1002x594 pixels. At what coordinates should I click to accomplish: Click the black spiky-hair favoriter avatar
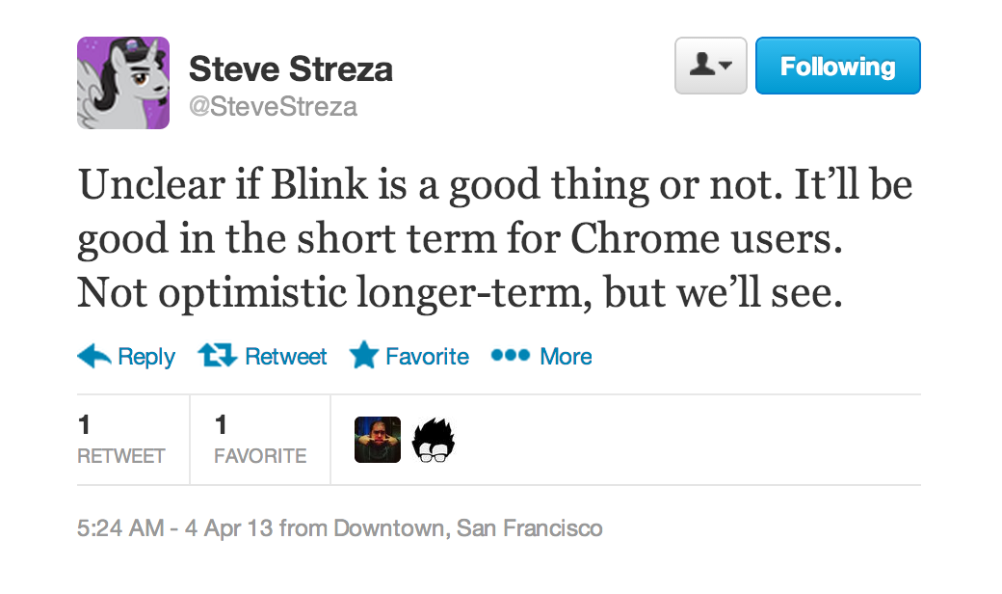coord(433,439)
